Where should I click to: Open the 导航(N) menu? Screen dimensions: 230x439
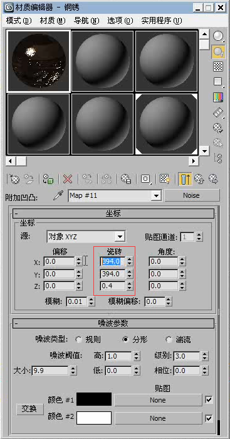[86, 21]
